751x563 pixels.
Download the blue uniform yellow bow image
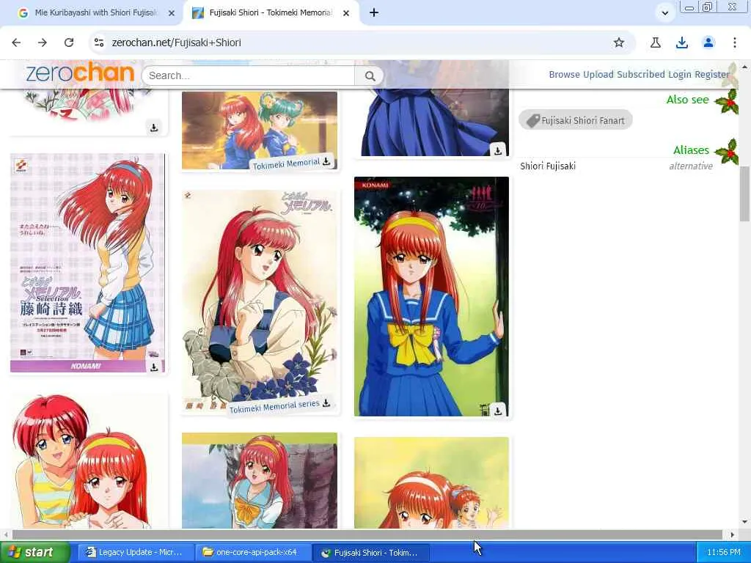pos(498,411)
